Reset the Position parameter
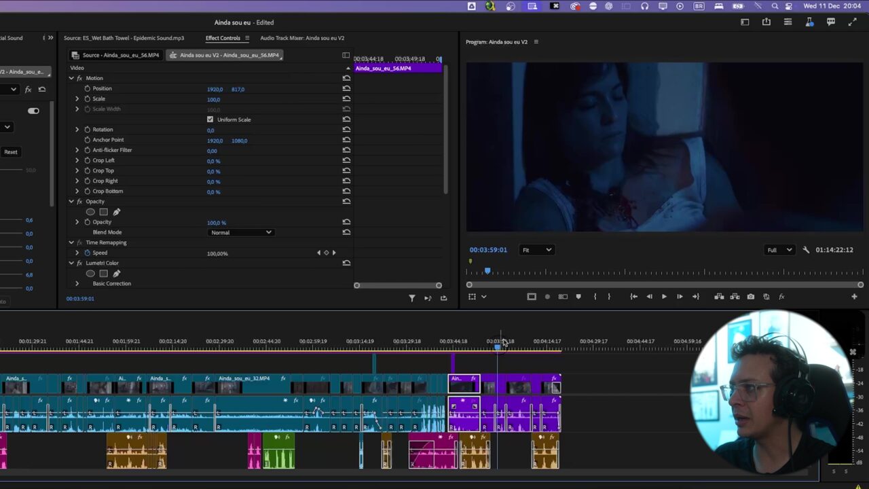Image resolution: width=869 pixels, height=489 pixels. click(346, 89)
